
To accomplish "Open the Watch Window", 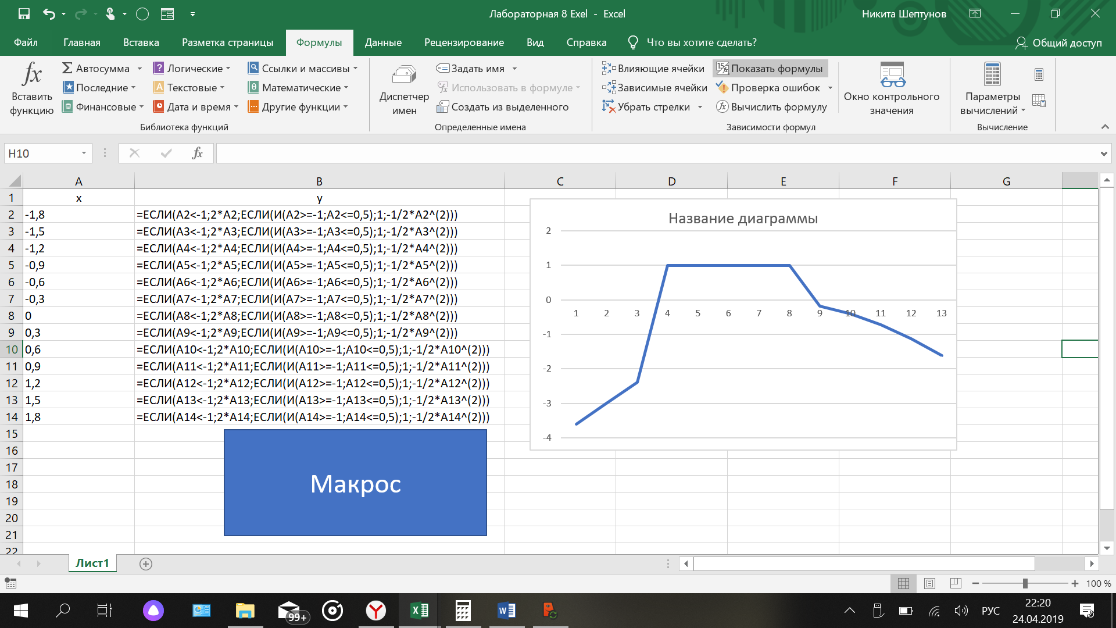I will (x=892, y=90).
